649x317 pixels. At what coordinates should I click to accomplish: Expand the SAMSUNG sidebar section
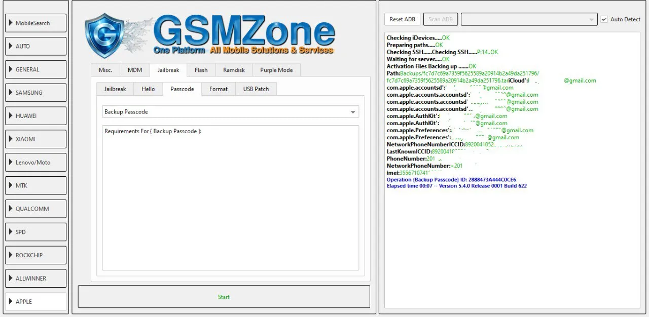coord(36,93)
